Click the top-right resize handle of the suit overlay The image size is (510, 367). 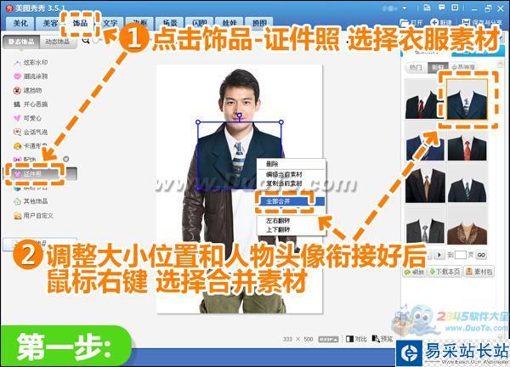pos(281,122)
